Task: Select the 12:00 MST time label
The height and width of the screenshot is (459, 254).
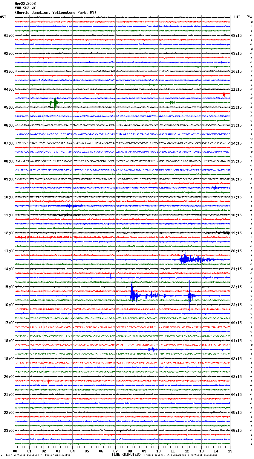Action: click(x=9, y=233)
